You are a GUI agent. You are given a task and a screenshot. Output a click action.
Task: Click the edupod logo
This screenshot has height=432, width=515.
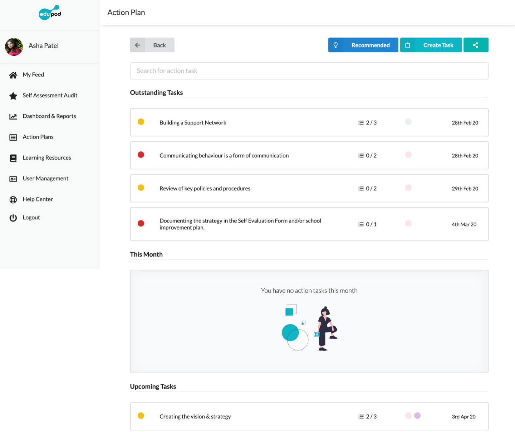coord(50,13)
